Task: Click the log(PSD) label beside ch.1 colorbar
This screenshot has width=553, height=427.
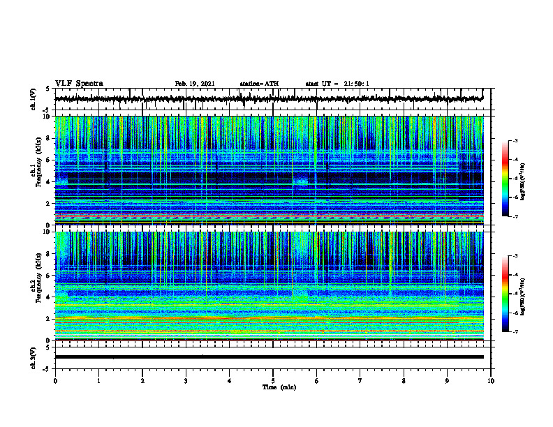Action: tap(523, 181)
